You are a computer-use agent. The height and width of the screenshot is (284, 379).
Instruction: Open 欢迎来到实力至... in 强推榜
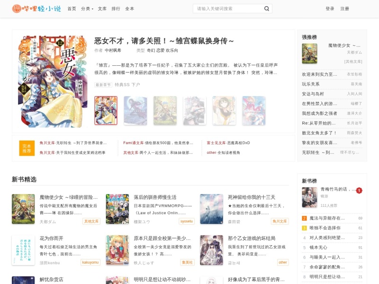(319, 74)
